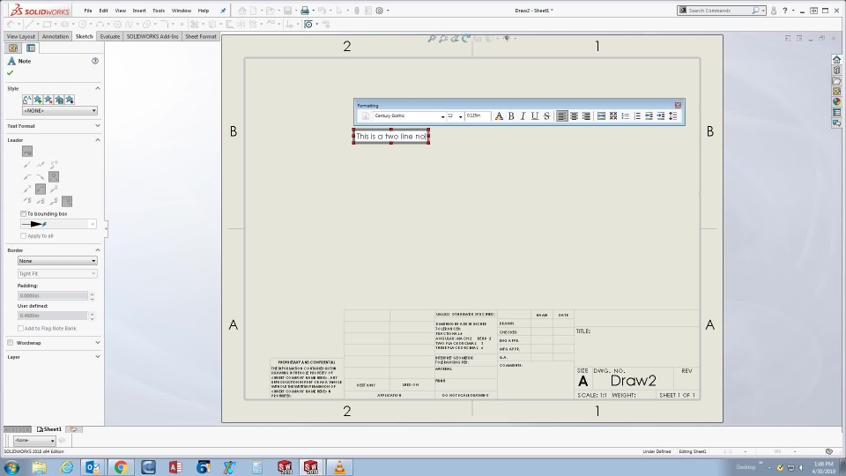Click the text height 0.125in field
The width and height of the screenshot is (846, 476).
pos(478,116)
